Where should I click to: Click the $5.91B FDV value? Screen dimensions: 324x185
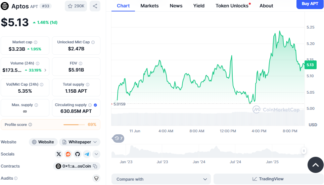coord(76,70)
